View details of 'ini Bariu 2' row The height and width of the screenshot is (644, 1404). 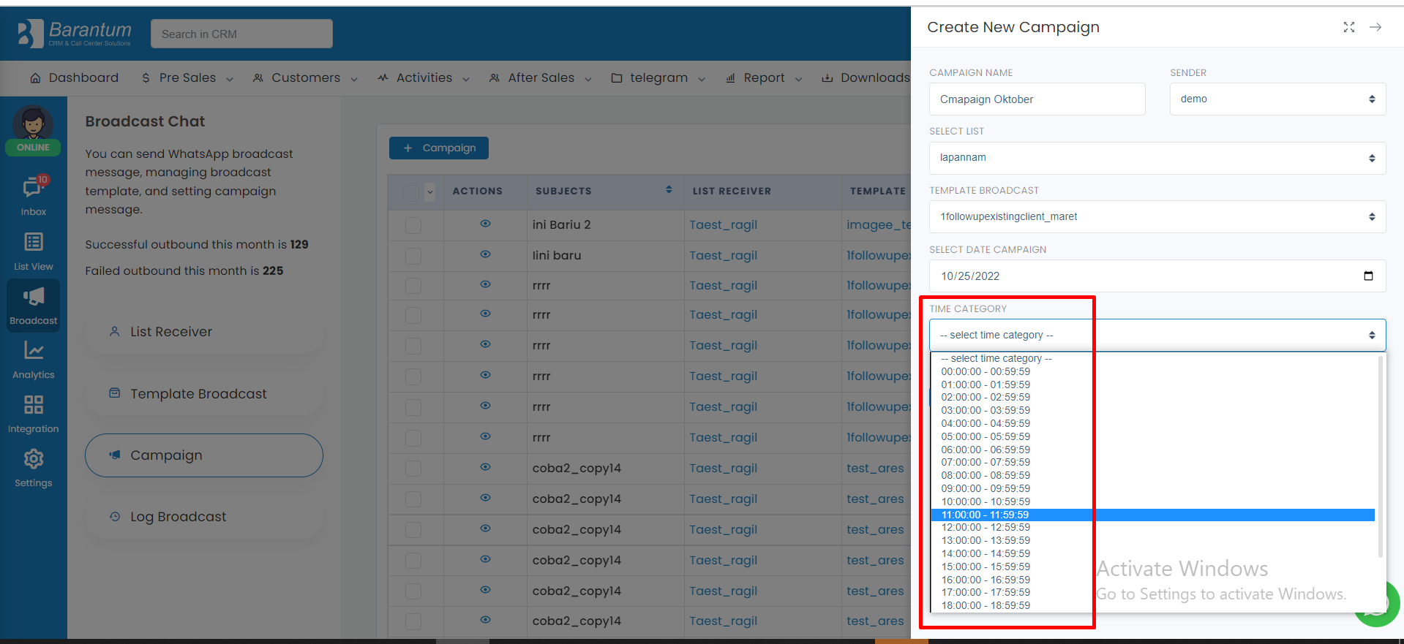485,224
